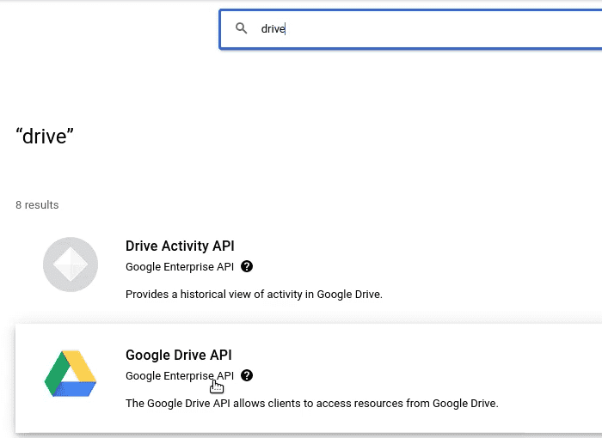The height and width of the screenshot is (438, 602).
Task: Click empty area of search bar
Action: tap(441, 29)
